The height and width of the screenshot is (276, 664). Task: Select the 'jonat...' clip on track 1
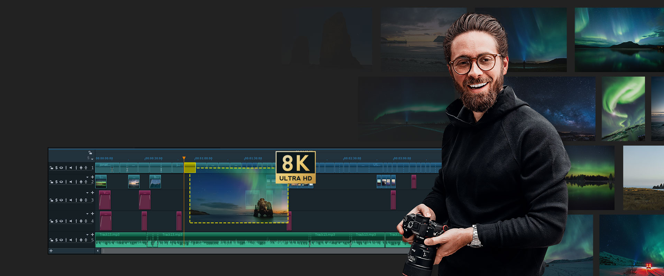tap(107, 168)
